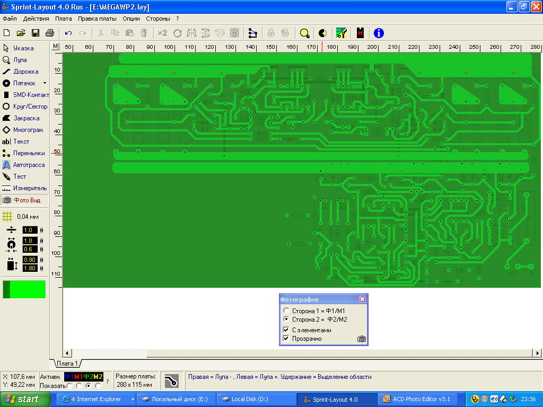Image resolution: width=543 pixels, height=407 pixels.
Task: Click the black and yellow circle icon
Action: click(x=322, y=33)
